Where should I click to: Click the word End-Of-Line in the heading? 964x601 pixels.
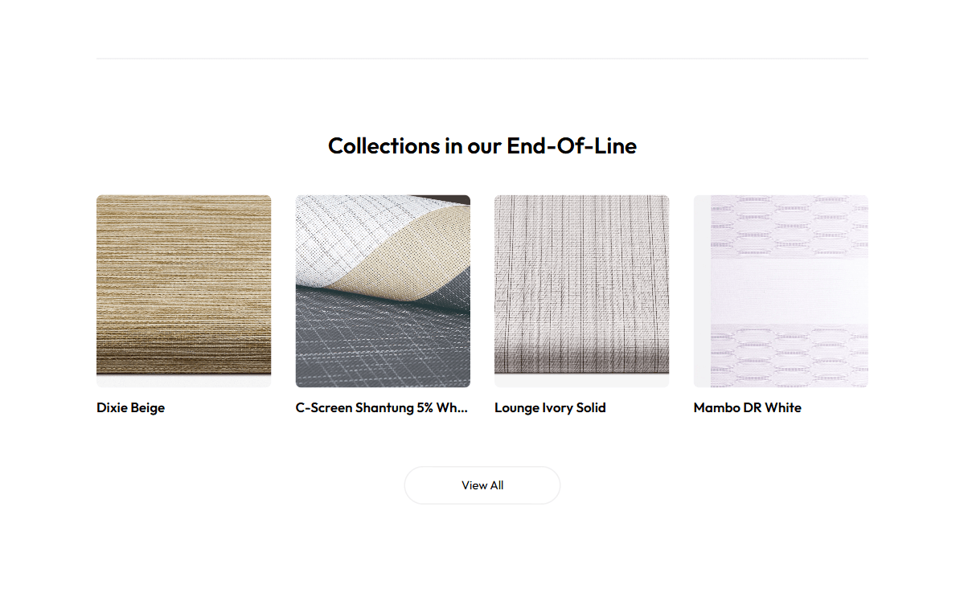[571, 145]
